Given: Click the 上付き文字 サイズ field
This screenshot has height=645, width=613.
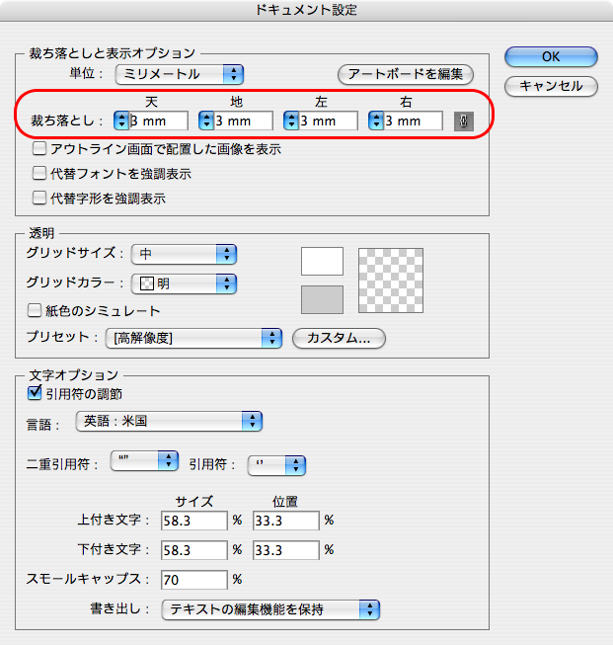Looking at the screenshot, I should 194,521.
